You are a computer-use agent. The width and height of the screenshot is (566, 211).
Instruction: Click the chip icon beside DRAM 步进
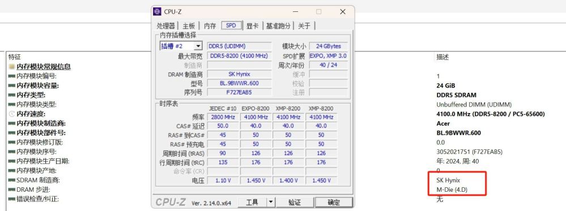point(12,190)
